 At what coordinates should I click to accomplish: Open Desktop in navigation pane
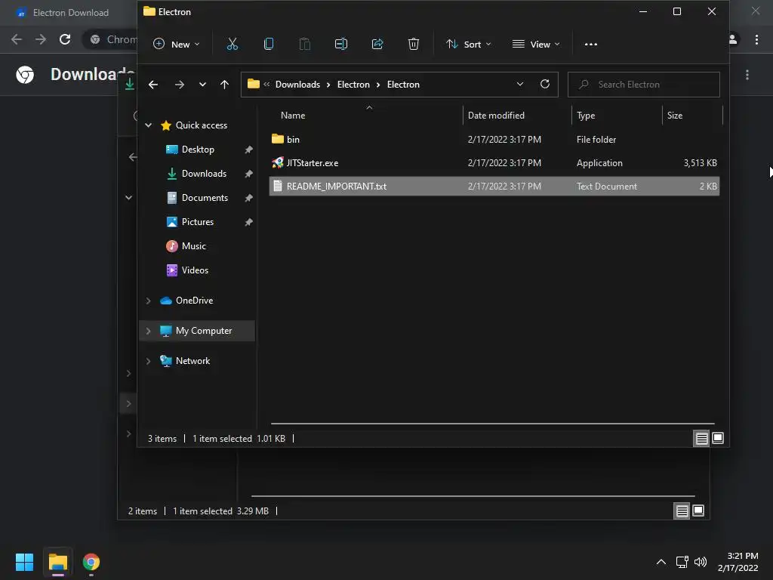pyautogui.click(x=198, y=150)
